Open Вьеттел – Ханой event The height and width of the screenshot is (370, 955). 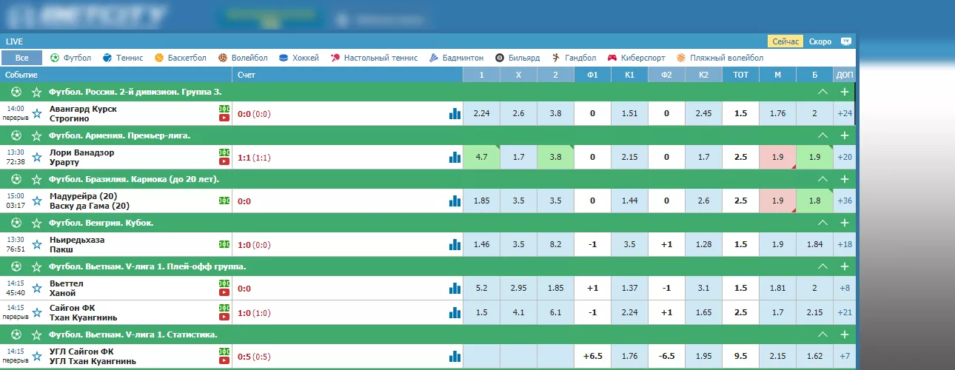pyautogui.click(x=67, y=289)
